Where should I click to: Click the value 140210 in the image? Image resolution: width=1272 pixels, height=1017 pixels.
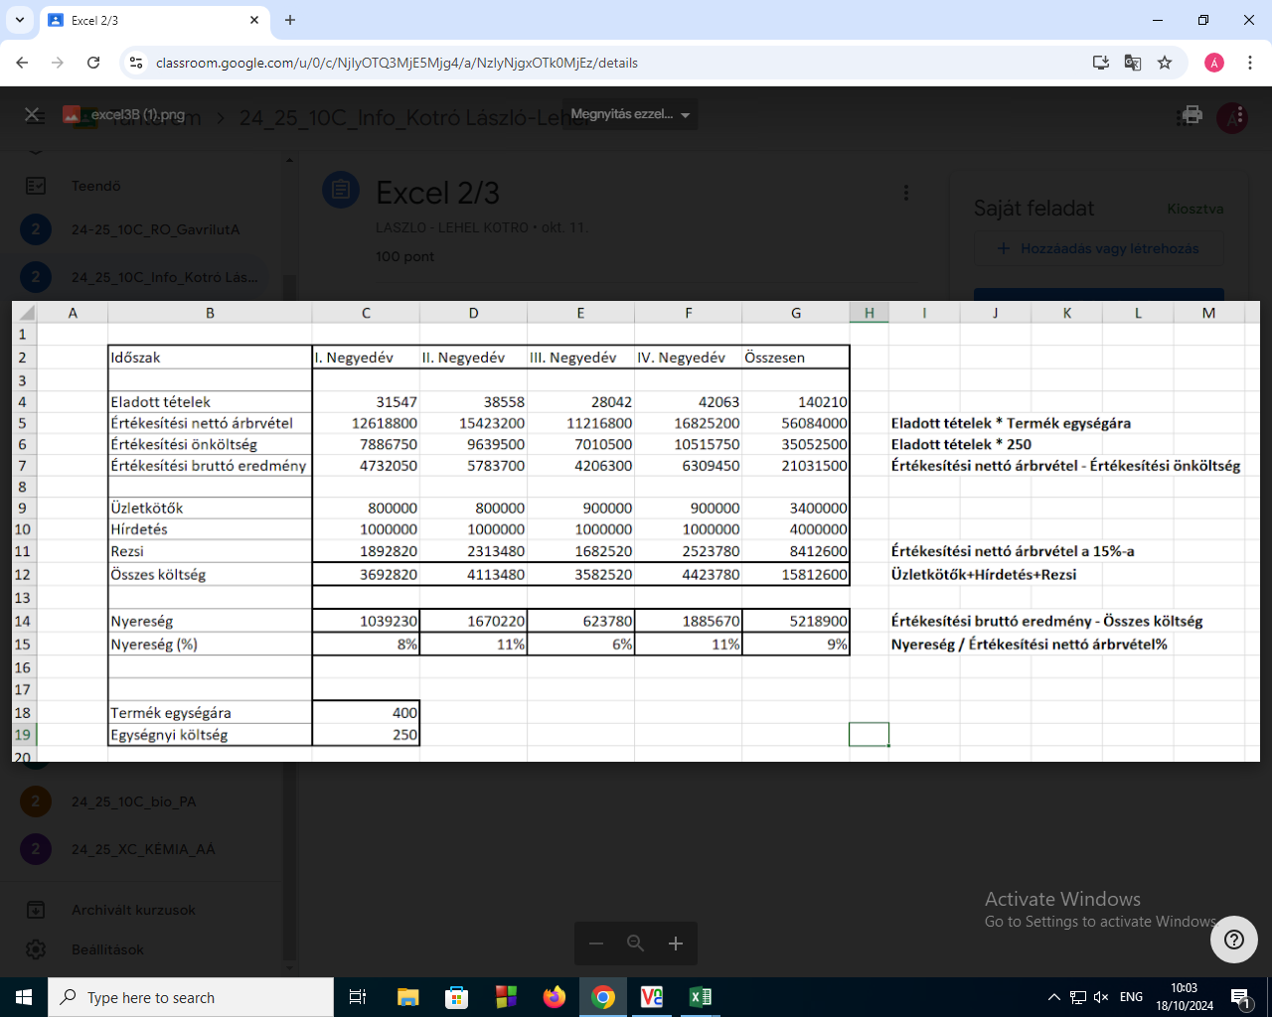(x=823, y=402)
